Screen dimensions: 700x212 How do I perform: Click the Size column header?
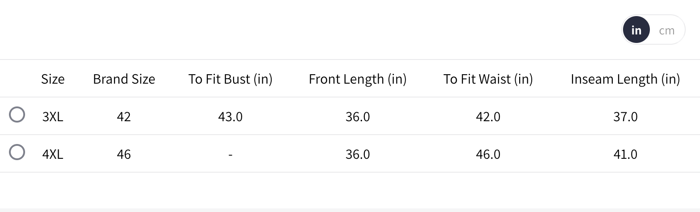coord(53,79)
